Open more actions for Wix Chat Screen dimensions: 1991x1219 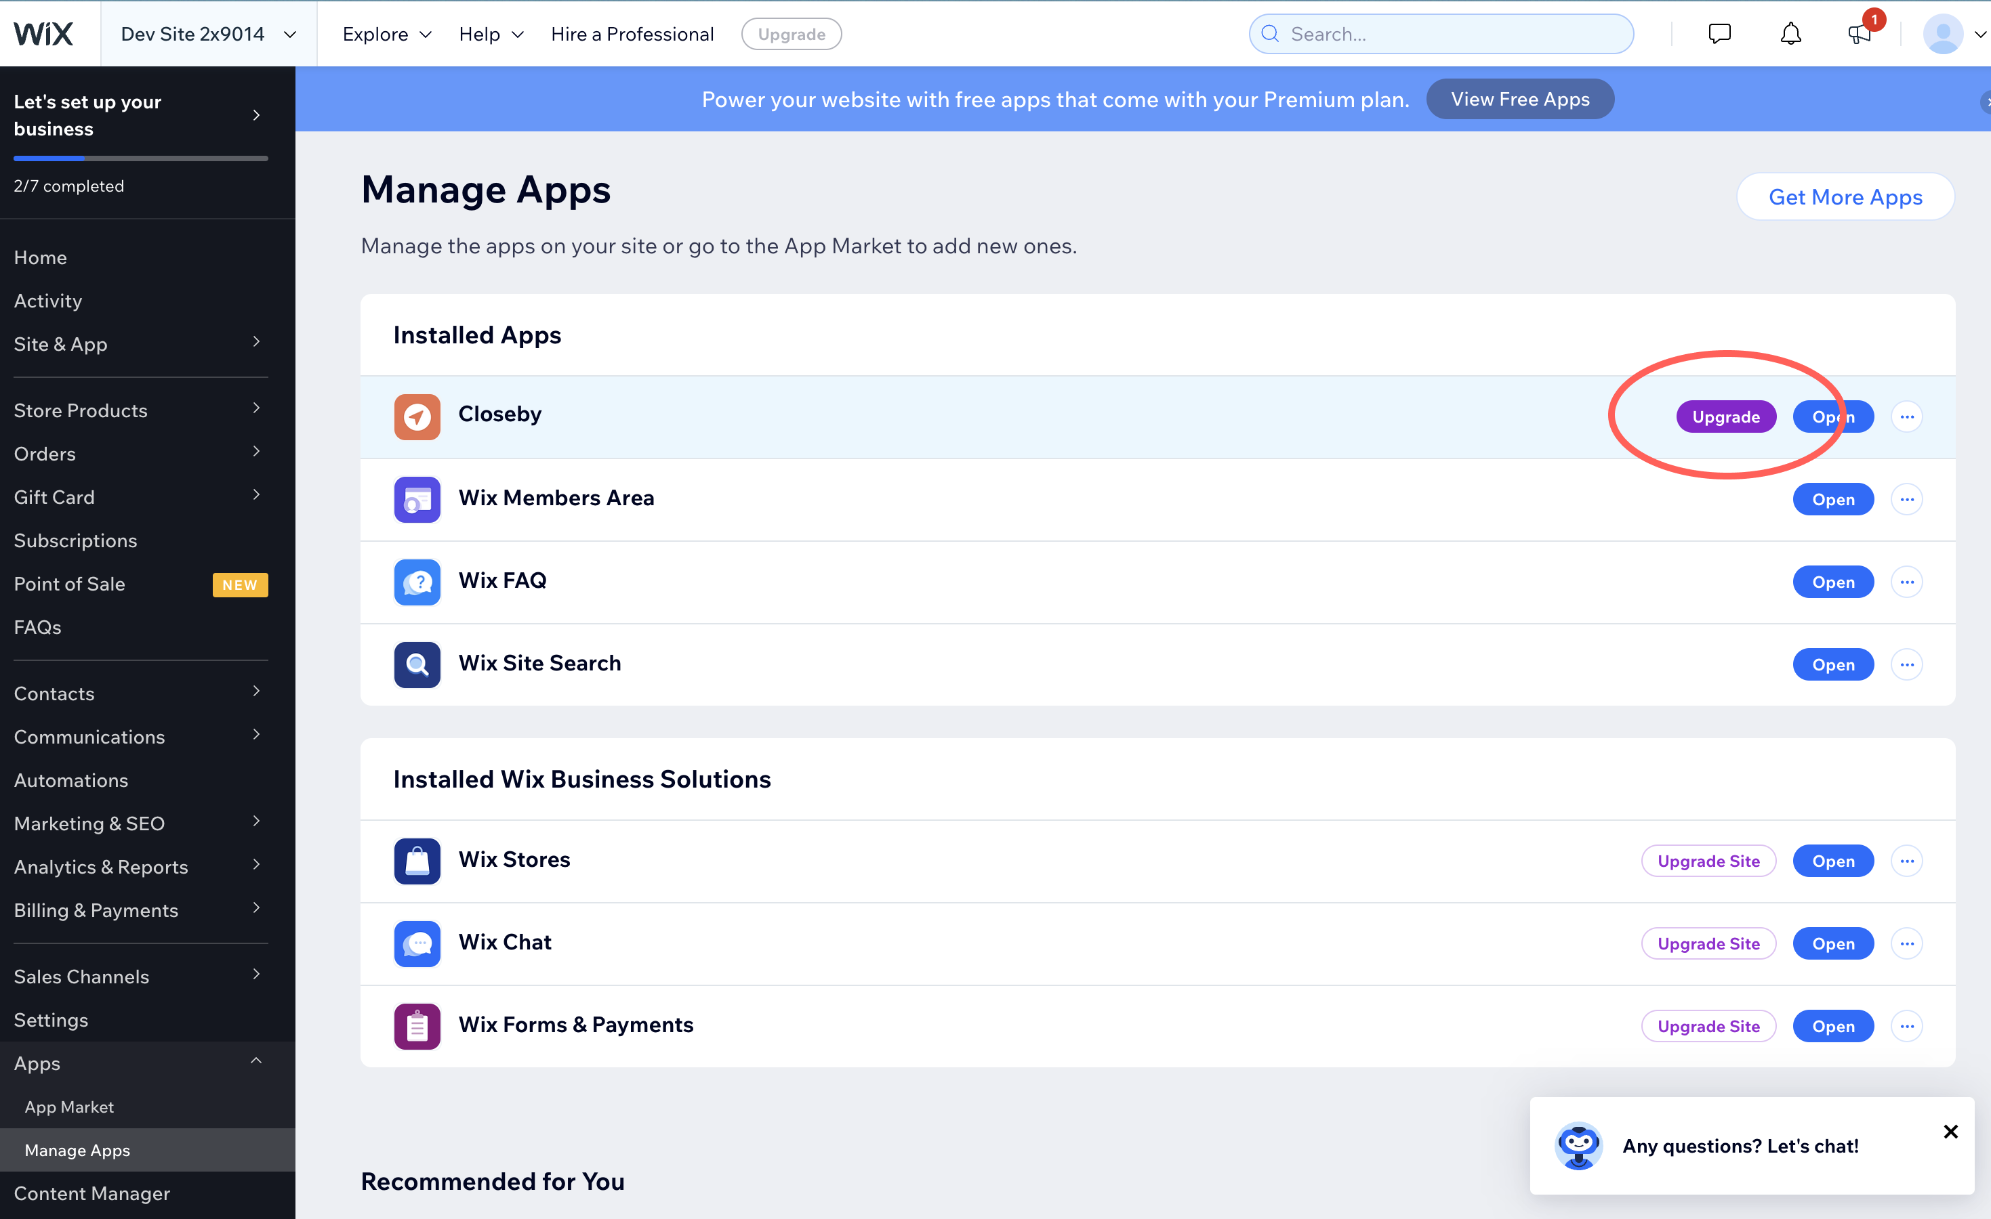[1907, 943]
